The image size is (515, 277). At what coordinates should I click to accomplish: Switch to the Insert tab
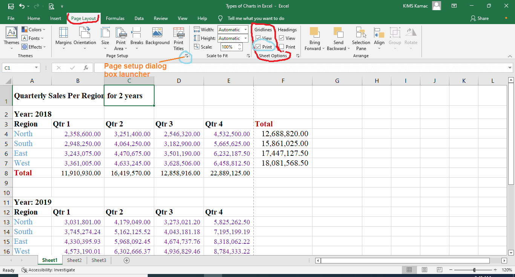click(x=55, y=18)
